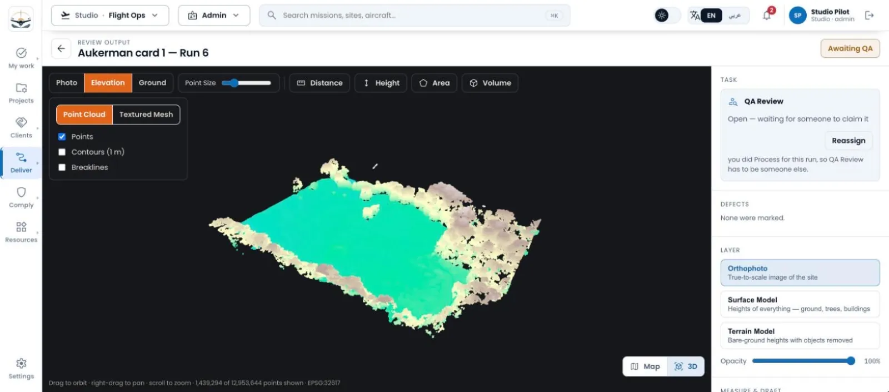Select the Height measure tool
Viewport: 889px width, 392px height.
(381, 83)
